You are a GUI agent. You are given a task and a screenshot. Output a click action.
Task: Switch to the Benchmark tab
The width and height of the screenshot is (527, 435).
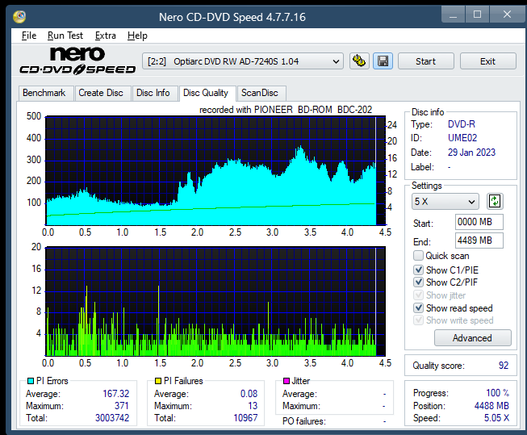[x=44, y=93]
